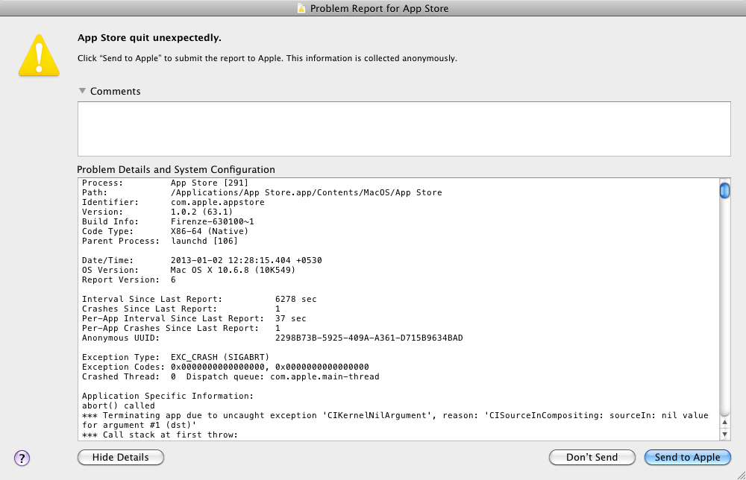Image resolution: width=746 pixels, height=480 pixels.
Task: Click the OS version 'Mac OS X 10.6.8 (10K549)'
Action: tap(233, 270)
